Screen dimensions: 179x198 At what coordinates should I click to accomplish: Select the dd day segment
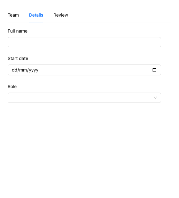pyautogui.click(x=14, y=70)
